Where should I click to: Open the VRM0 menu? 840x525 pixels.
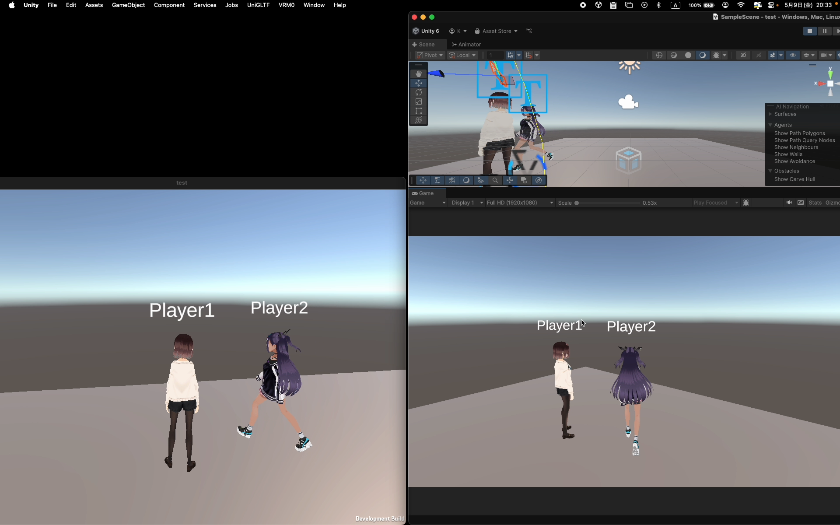(x=287, y=5)
